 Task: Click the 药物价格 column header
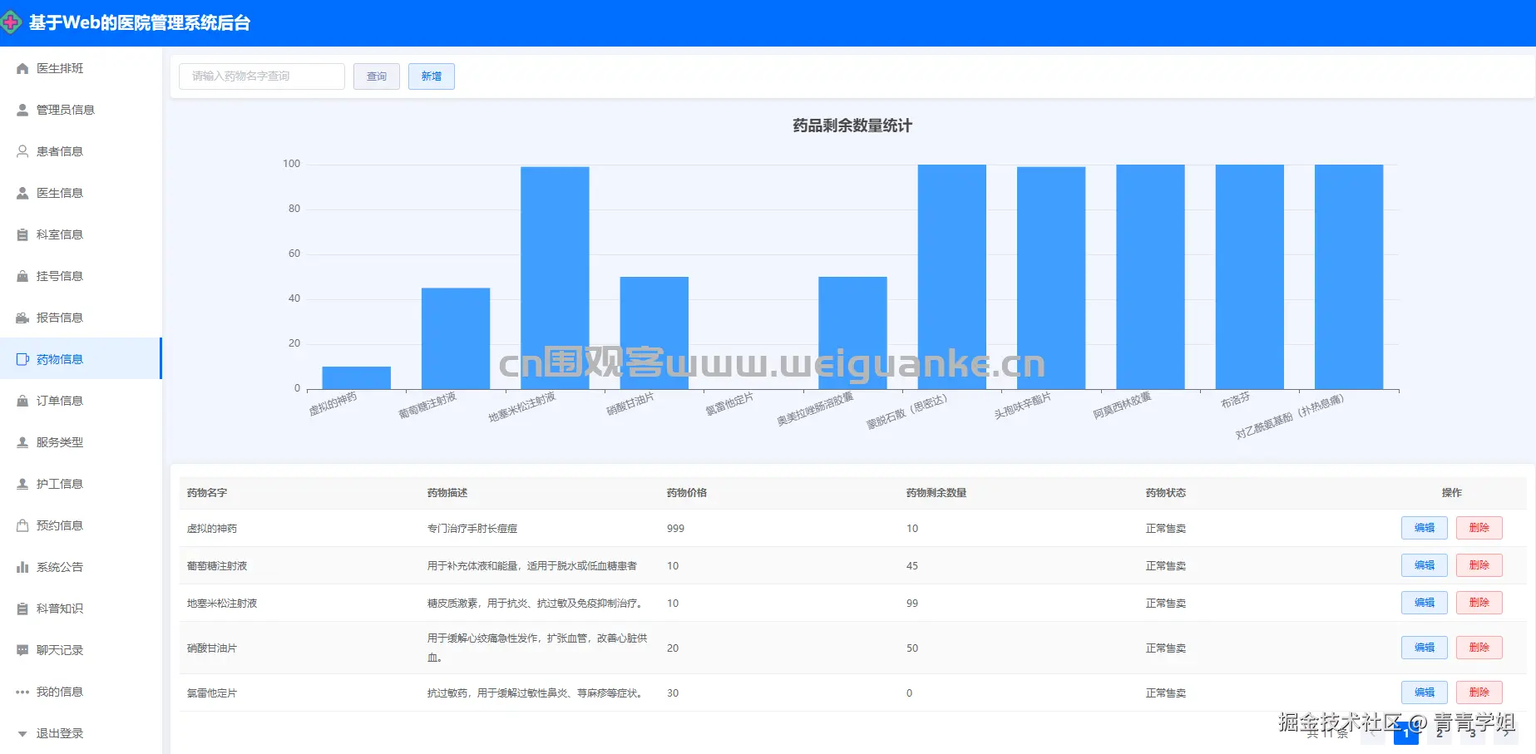coord(687,493)
